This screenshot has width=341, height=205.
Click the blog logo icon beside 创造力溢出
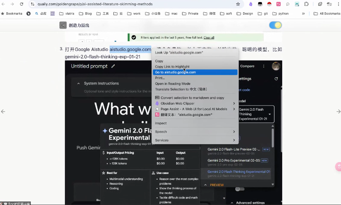click(x=63, y=25)
